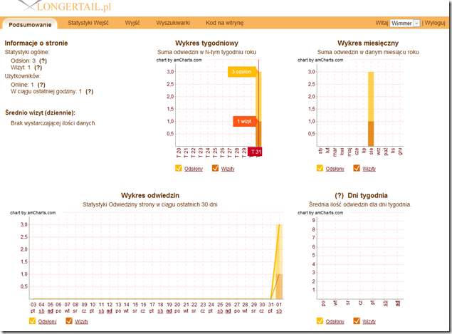Toggle Wizyty checkbox in Wykres odwiedzin

tap(69, 320)
